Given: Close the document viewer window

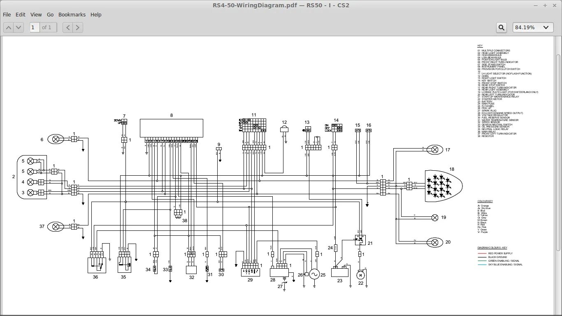Looking at the screenshot, I should tap(555, 6).
